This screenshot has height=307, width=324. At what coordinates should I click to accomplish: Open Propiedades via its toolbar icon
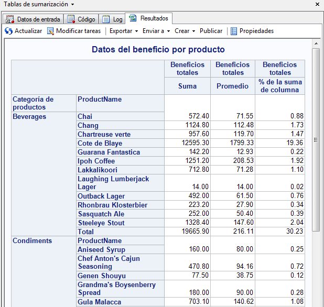[x=234, y=31]
